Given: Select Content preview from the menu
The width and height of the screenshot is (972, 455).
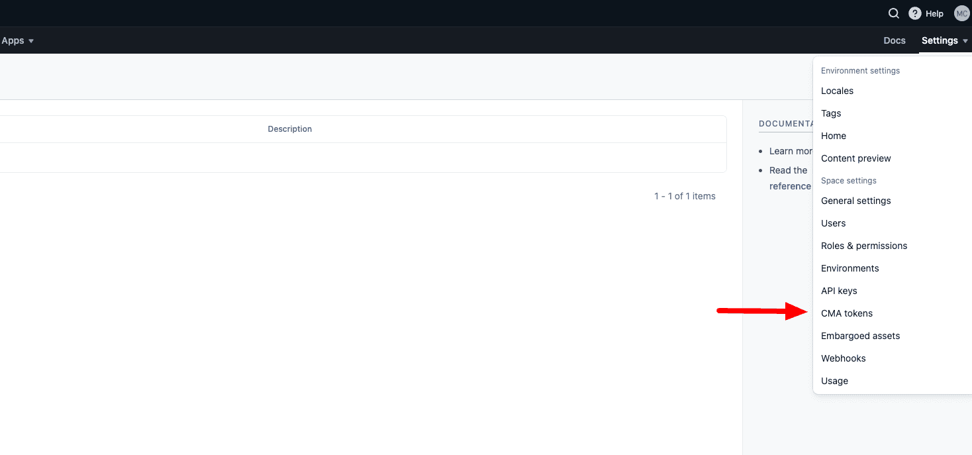Looking at the screenshot, I should click(855, 158).
